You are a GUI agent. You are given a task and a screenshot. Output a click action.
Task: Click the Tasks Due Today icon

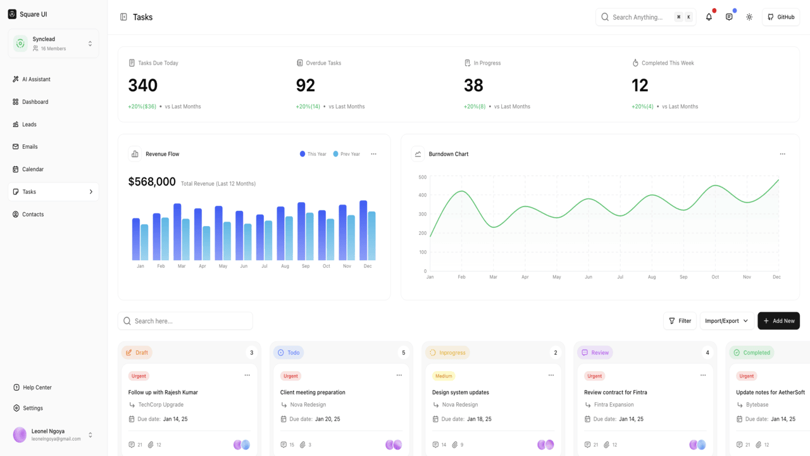pyautogui.click(x=132, y=63)
